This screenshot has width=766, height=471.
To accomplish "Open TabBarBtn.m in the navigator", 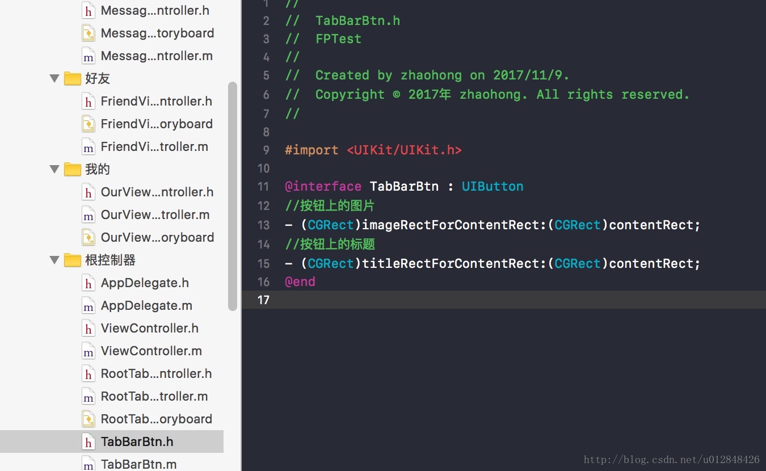I will point(138,464).
